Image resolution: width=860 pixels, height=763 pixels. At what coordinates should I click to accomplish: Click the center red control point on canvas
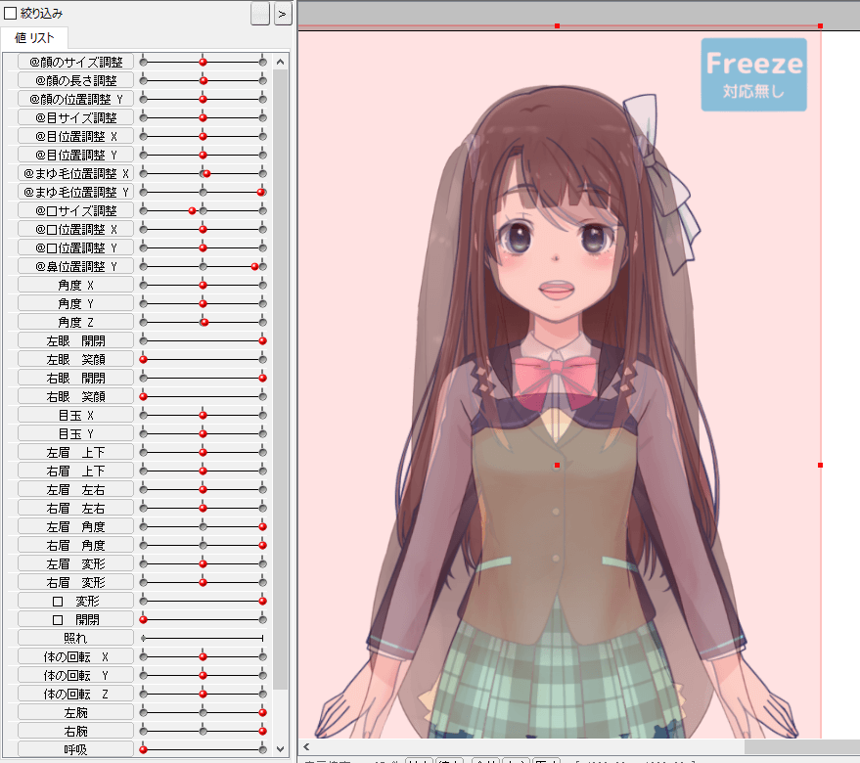tap(557, 466)
